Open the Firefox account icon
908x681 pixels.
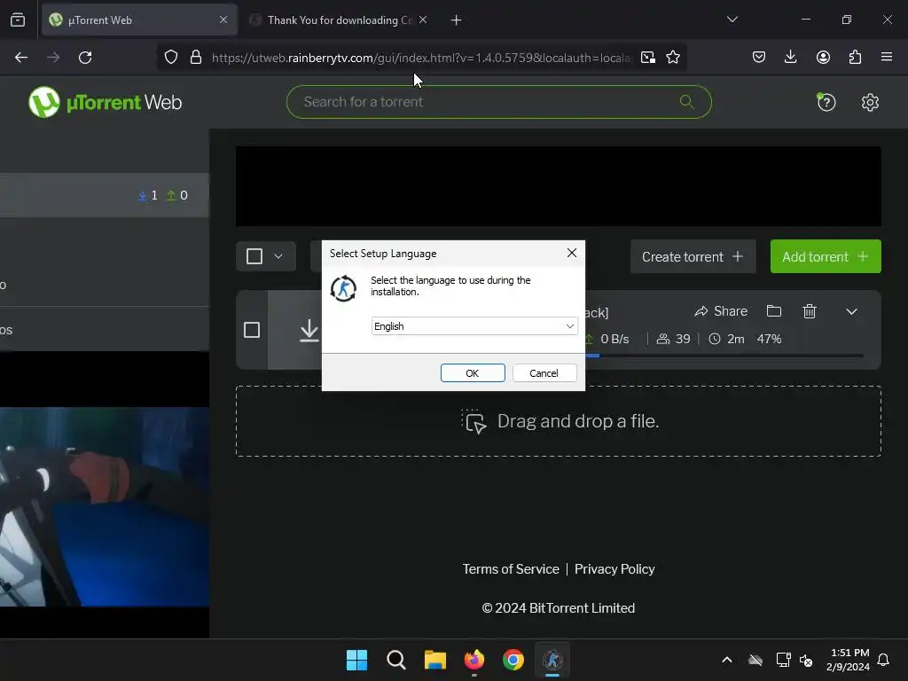[x=823, y=57]
